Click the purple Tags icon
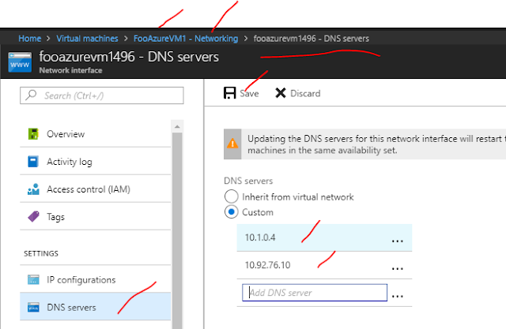506x329 pixels. (33, 217)
